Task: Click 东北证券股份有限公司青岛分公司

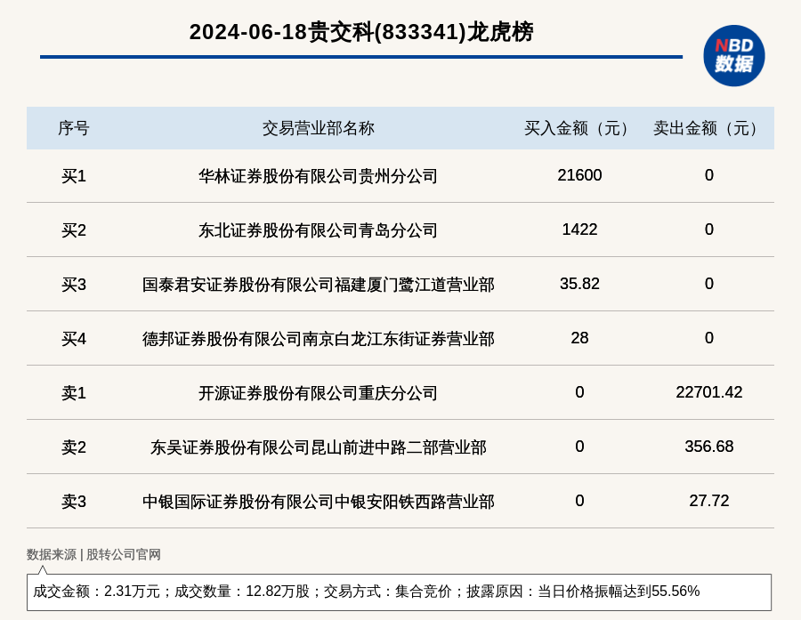Action: [319, 229]
